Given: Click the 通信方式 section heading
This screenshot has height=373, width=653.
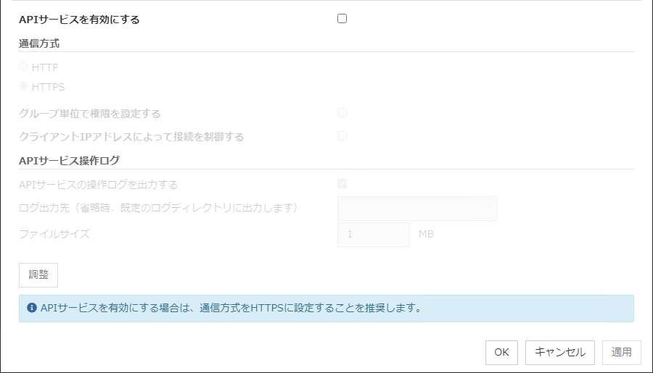Looking at the screenshot, I should [x=39, y=43].
